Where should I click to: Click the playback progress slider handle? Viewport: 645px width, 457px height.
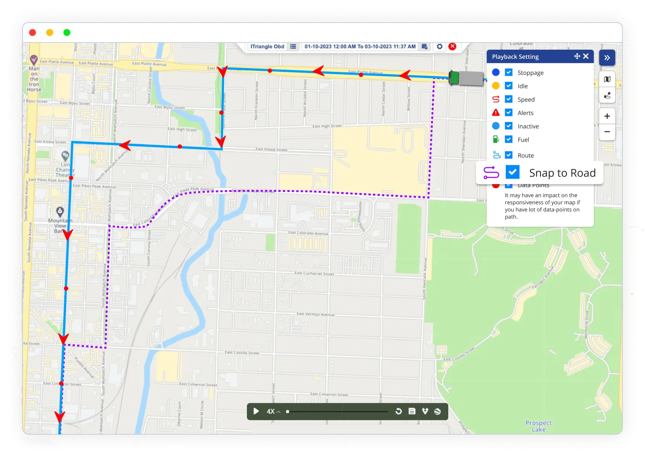coord(288,411)
